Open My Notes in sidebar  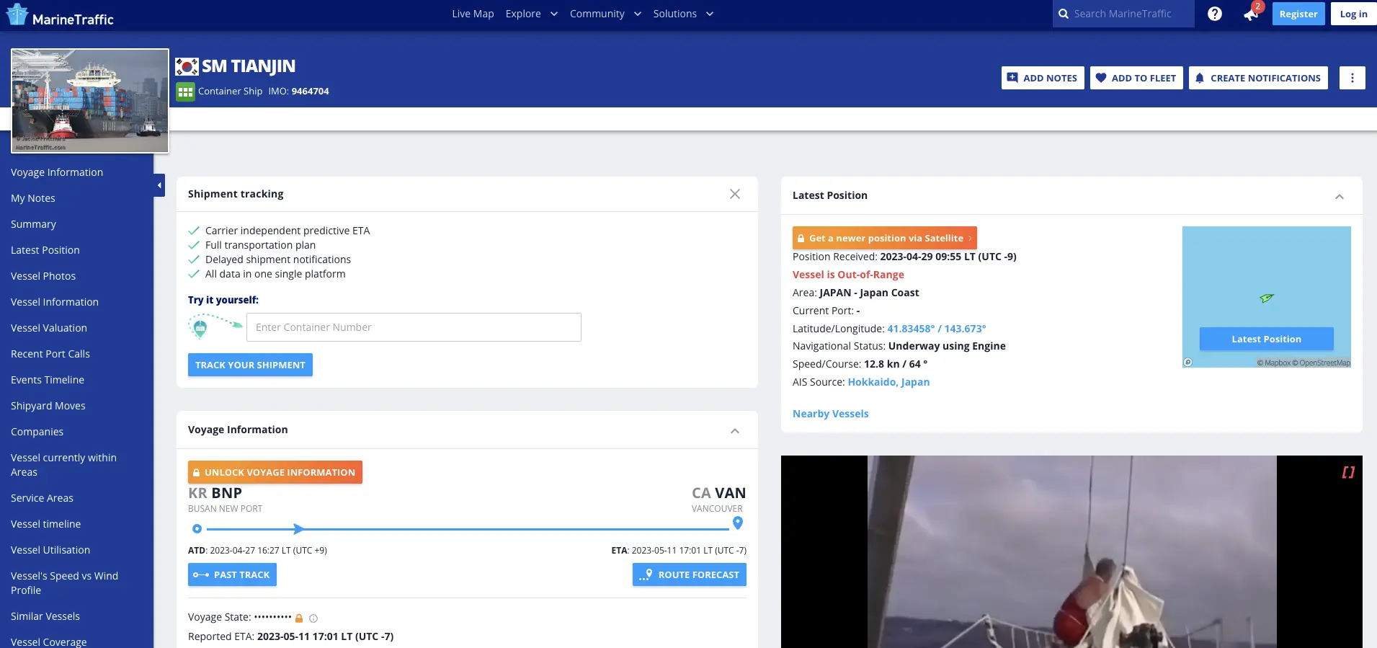[33, 198]
